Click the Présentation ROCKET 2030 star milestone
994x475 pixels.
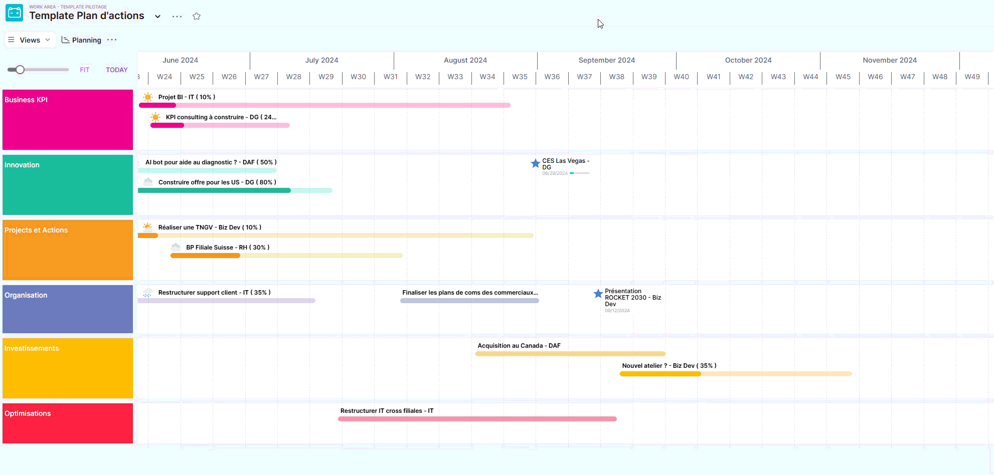point(598,294)
